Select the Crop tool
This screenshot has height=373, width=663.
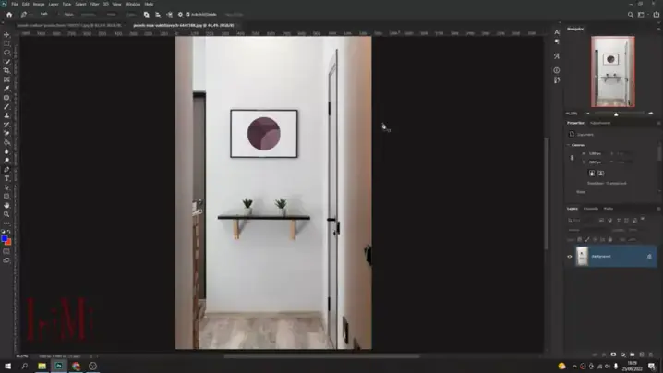point(6,71)
